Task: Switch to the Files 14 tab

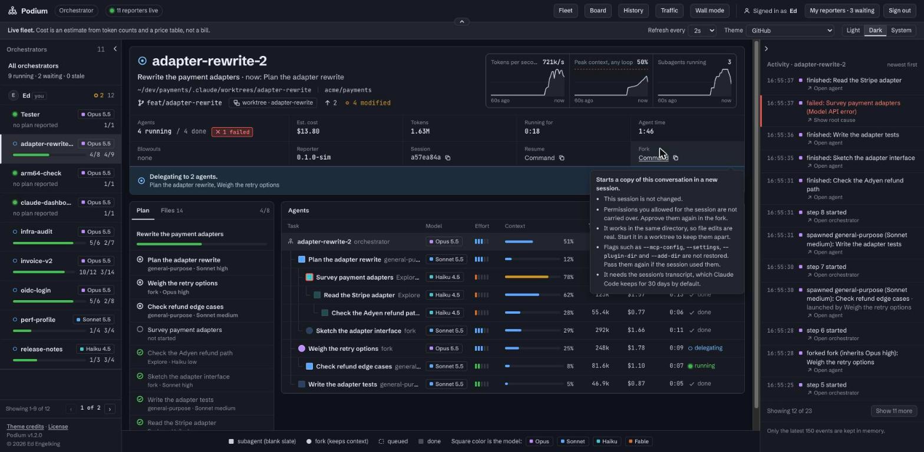Action: tap(171, 211)
